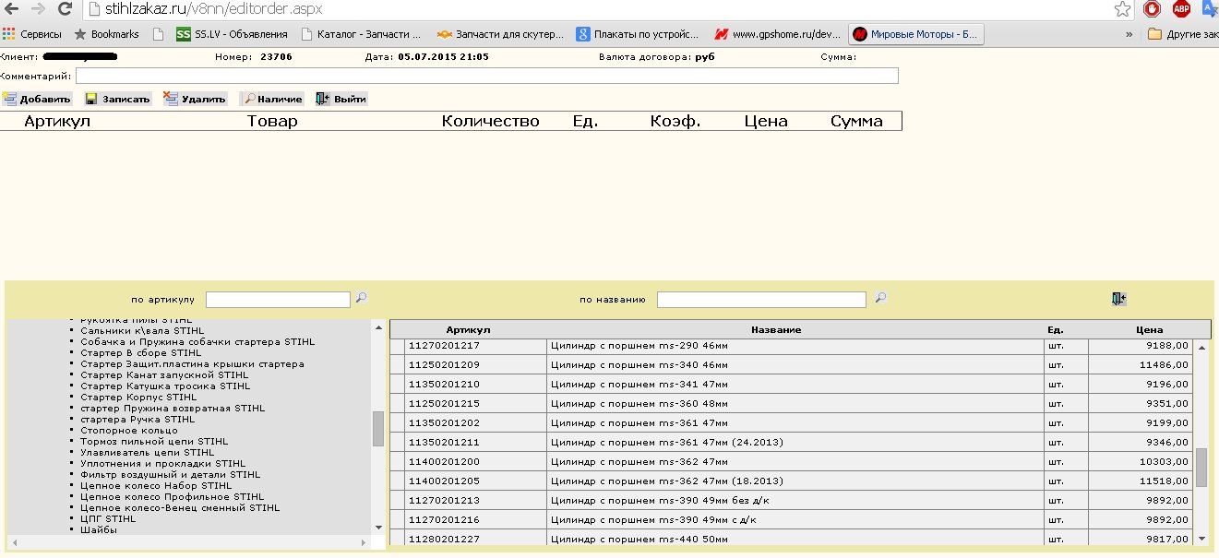Select category Улавливатель цепи STIHL
Image resolution: width=1219 pixels, height=558 pixels.
(x=147, y=452)
